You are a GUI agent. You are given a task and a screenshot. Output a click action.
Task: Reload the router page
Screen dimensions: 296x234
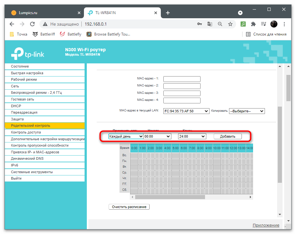(32, 24)
